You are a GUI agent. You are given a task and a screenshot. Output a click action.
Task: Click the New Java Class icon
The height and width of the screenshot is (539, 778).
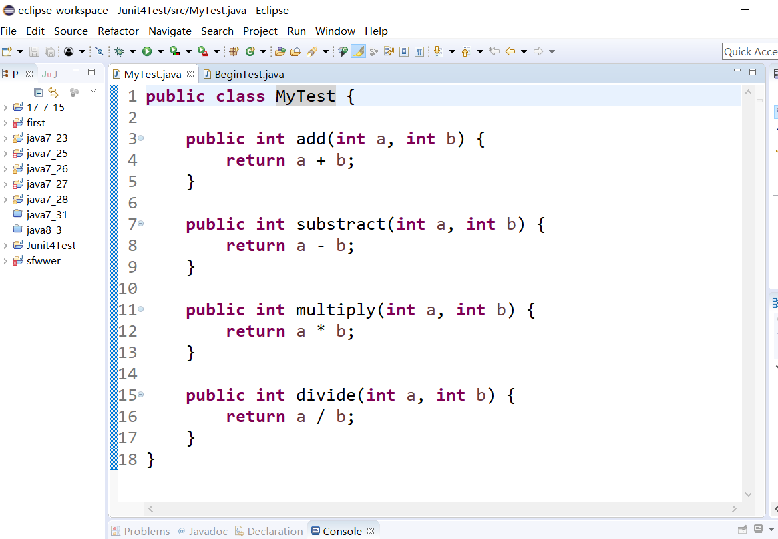250,51
